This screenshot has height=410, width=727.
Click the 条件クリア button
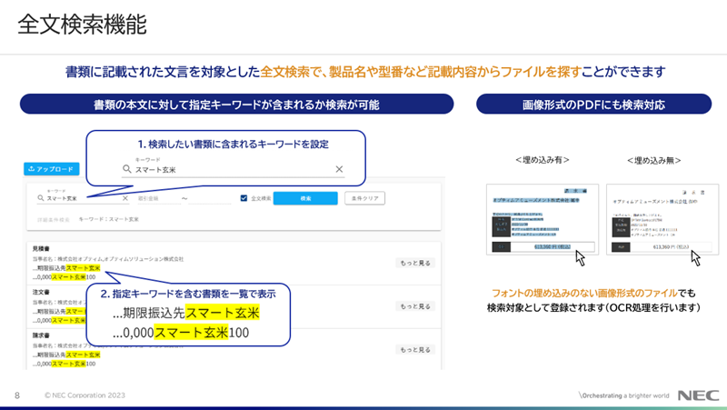click(365, 198)
